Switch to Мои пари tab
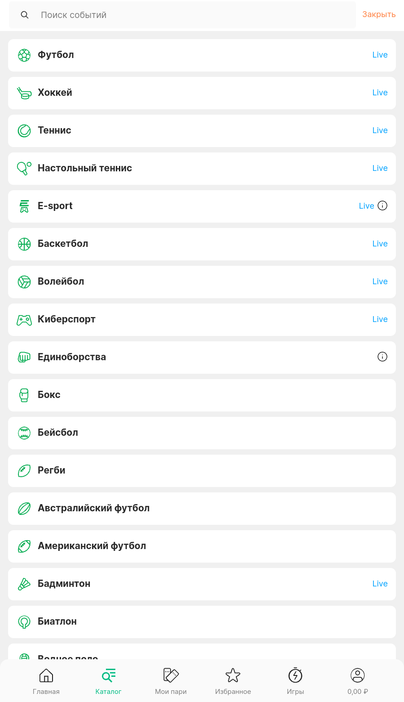The image size is (404, 702). pyautogui.click(x=171, y=681)
